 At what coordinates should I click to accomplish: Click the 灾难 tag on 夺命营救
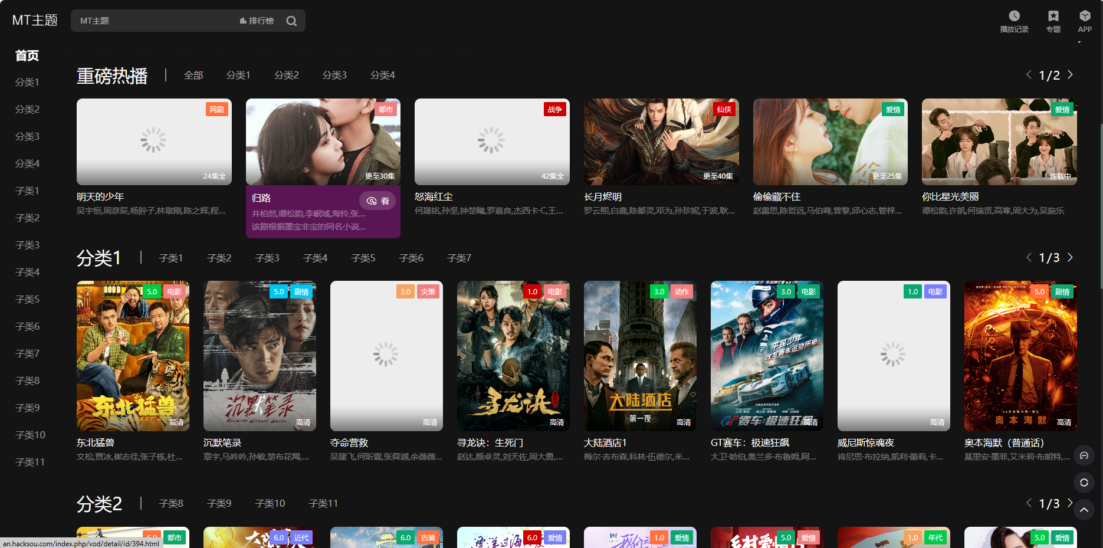point(428,291)
